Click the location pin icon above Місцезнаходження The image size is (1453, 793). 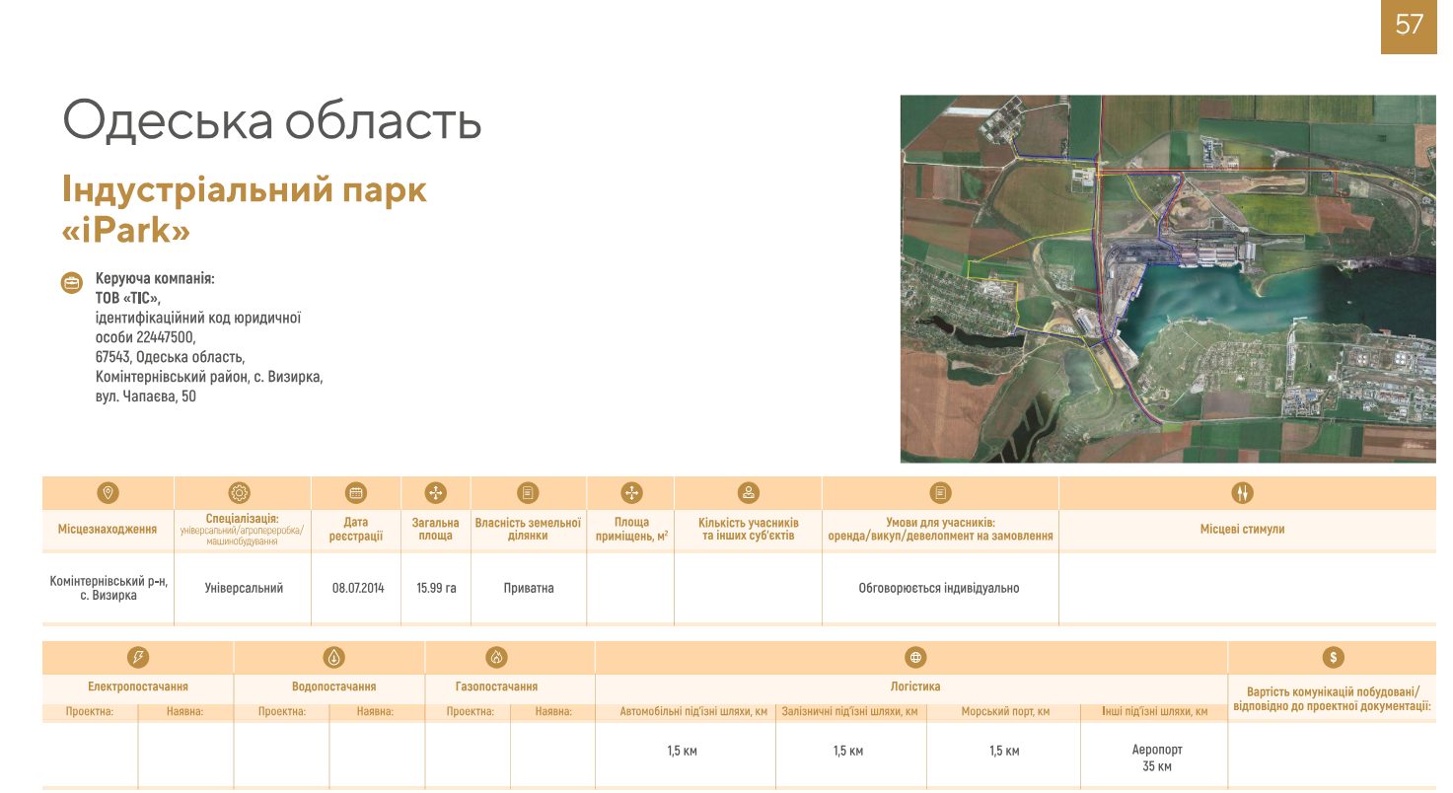[x=109, y=492]
